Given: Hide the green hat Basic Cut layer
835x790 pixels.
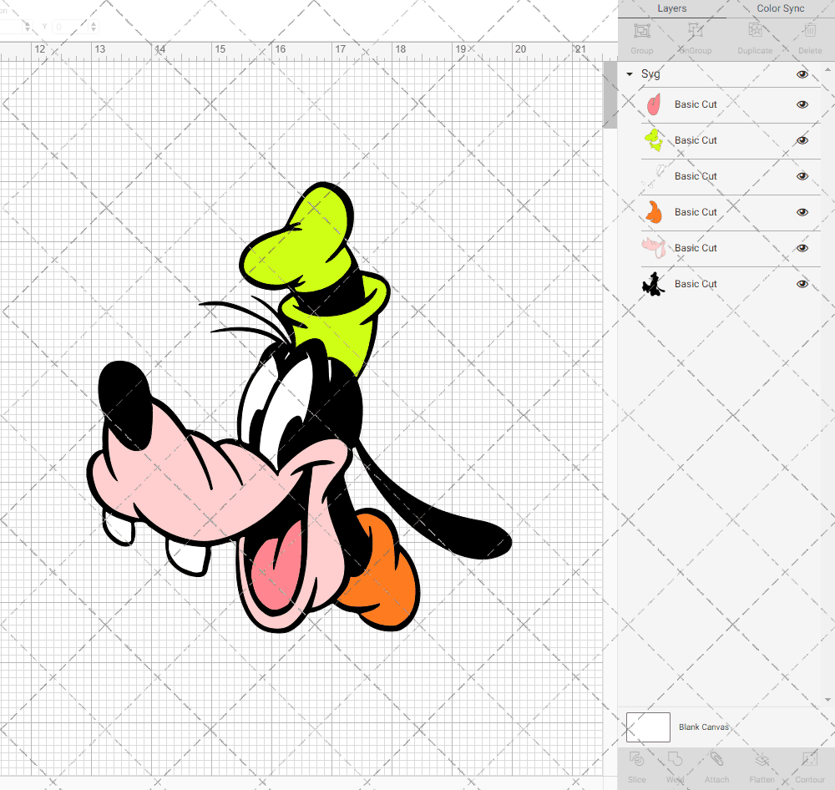Looking at the screenshot, I should point(802,140).
